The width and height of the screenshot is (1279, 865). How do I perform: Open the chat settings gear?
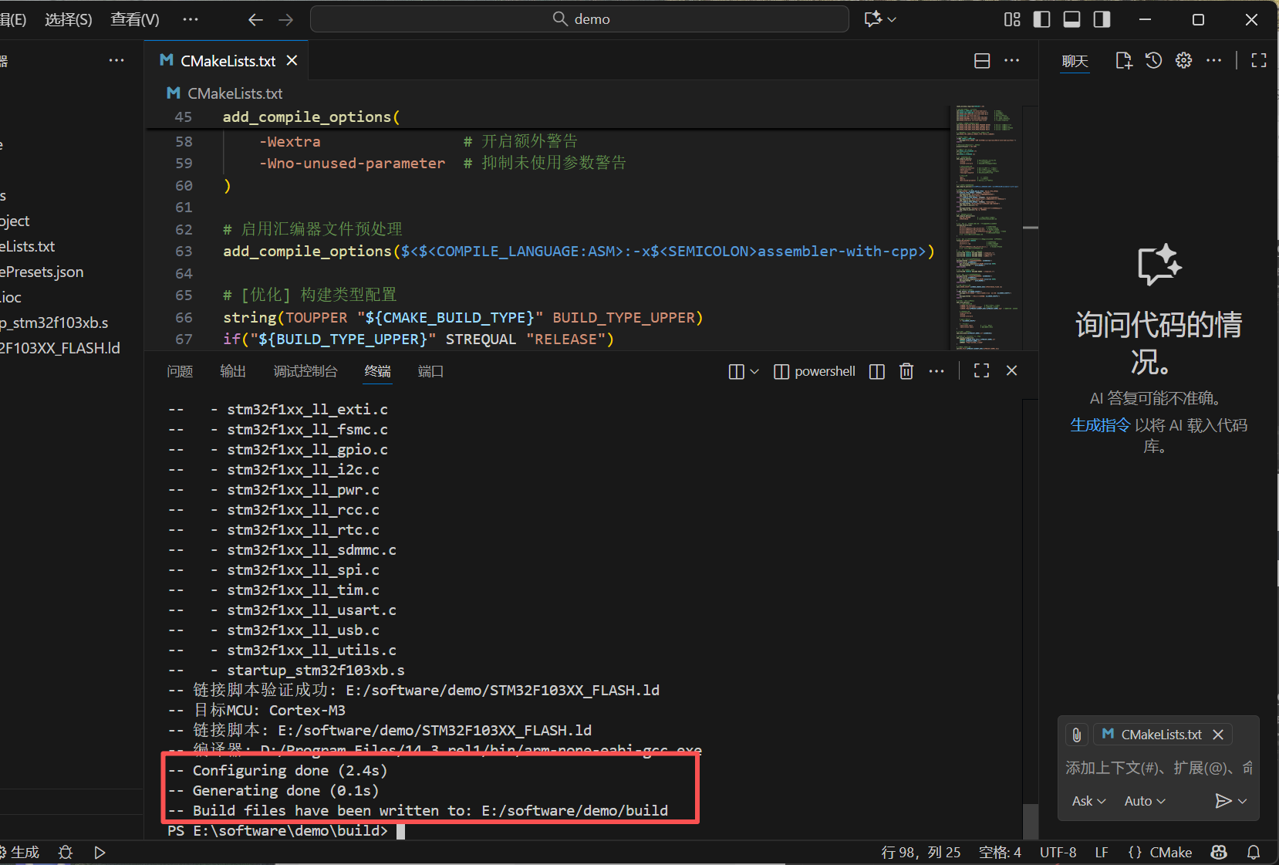[1183, 59]
